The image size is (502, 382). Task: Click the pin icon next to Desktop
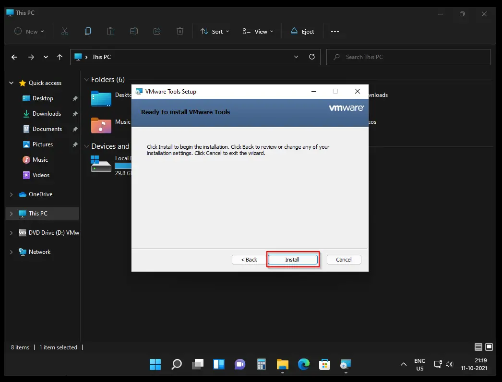[75, 98]
